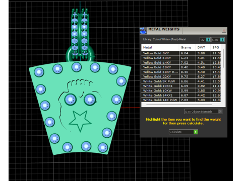Select the White Gold:10KW row
The image size is (242, 181).
click(x=181, y=90)
